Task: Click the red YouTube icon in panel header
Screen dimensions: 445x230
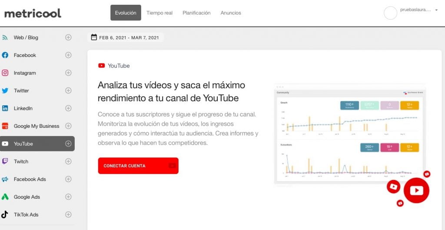Action: tap(101, 66)
